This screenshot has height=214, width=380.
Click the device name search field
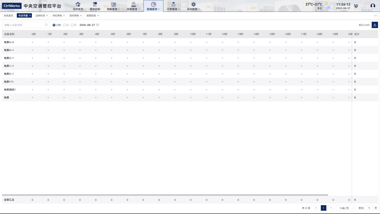click(24, 25)
